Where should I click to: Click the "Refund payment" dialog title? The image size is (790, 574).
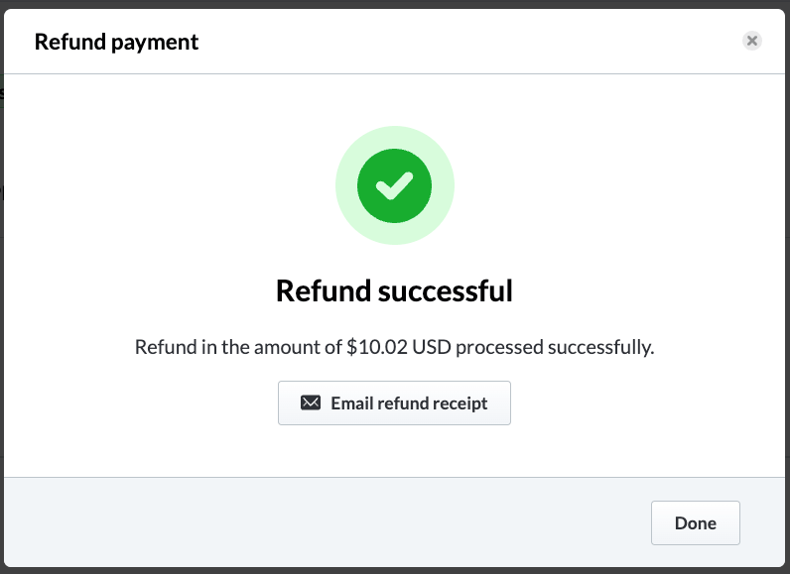click(116, 42)
